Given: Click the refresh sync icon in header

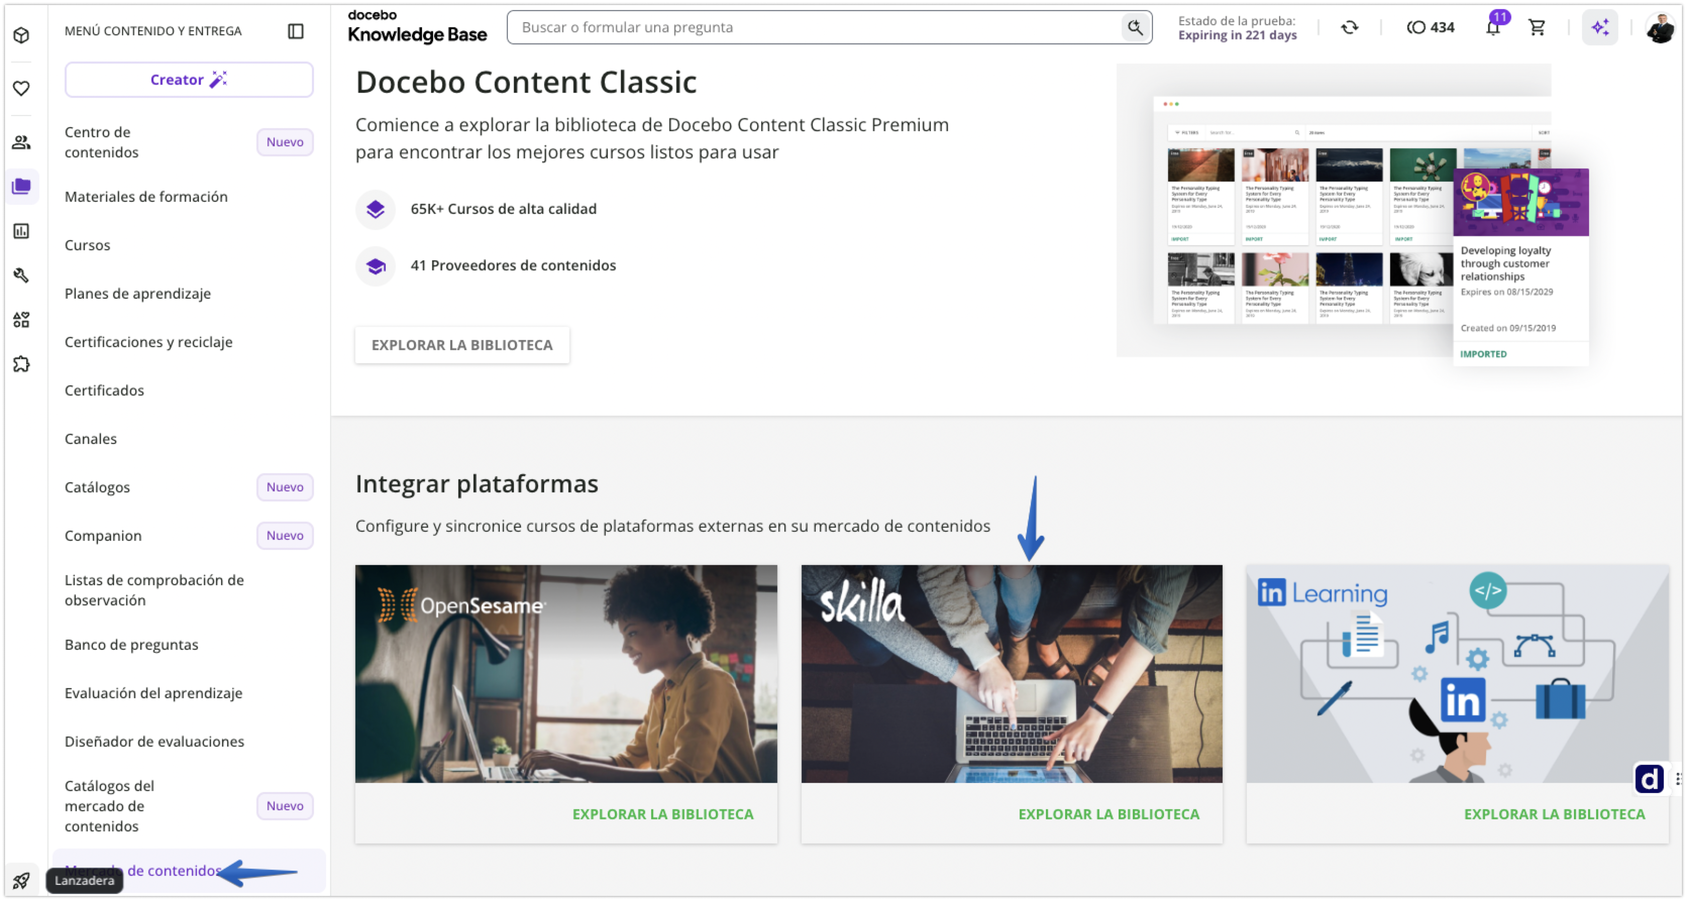Looking at the screenshot, I should (x=1350, y=27).
